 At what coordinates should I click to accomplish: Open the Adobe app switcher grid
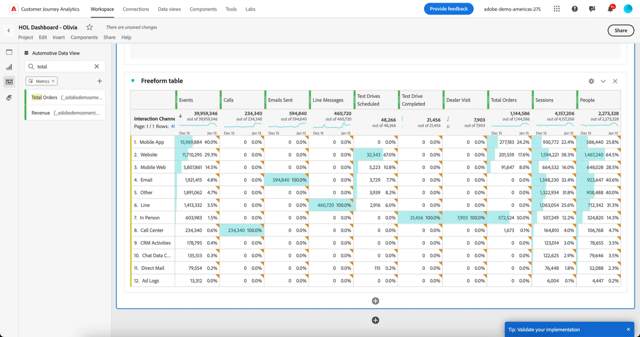tap(557, 9)
